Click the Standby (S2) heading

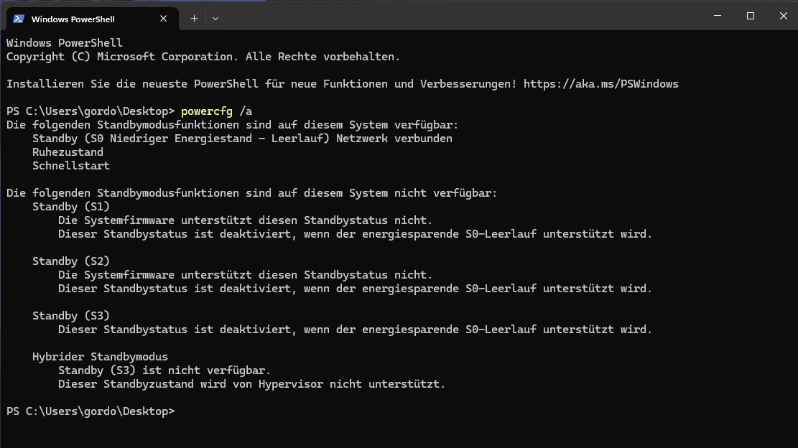tap(71, 261)
